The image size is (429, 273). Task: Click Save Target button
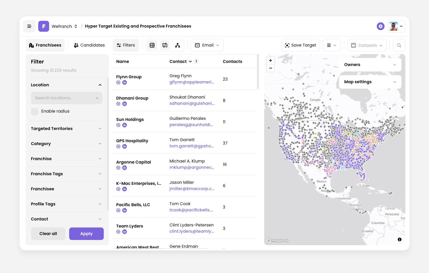tap(301, 45)
